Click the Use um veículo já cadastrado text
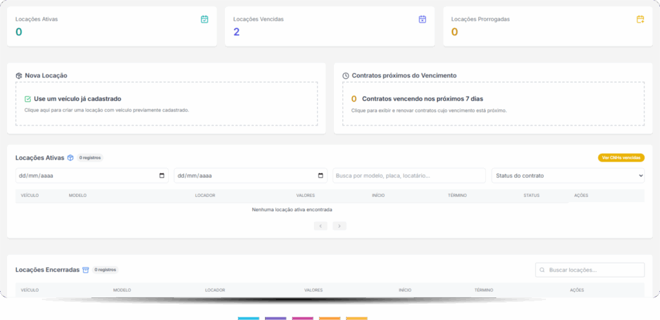660x320 pixels. point(77,99)
